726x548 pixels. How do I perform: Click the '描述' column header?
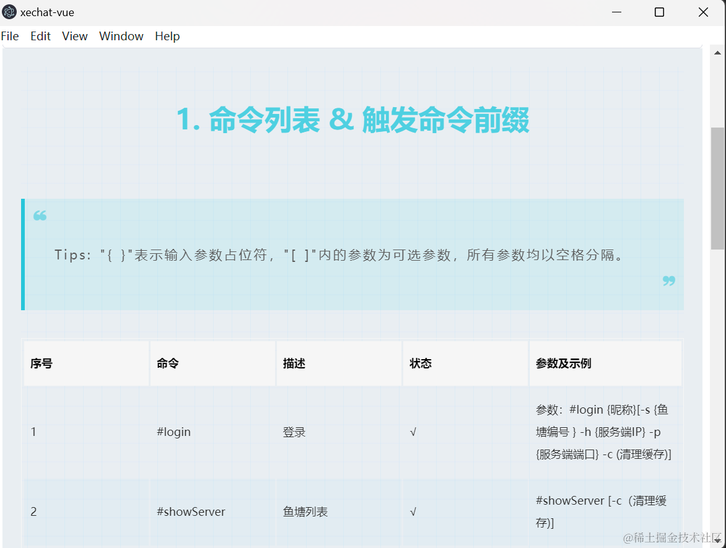click(339, 363)
